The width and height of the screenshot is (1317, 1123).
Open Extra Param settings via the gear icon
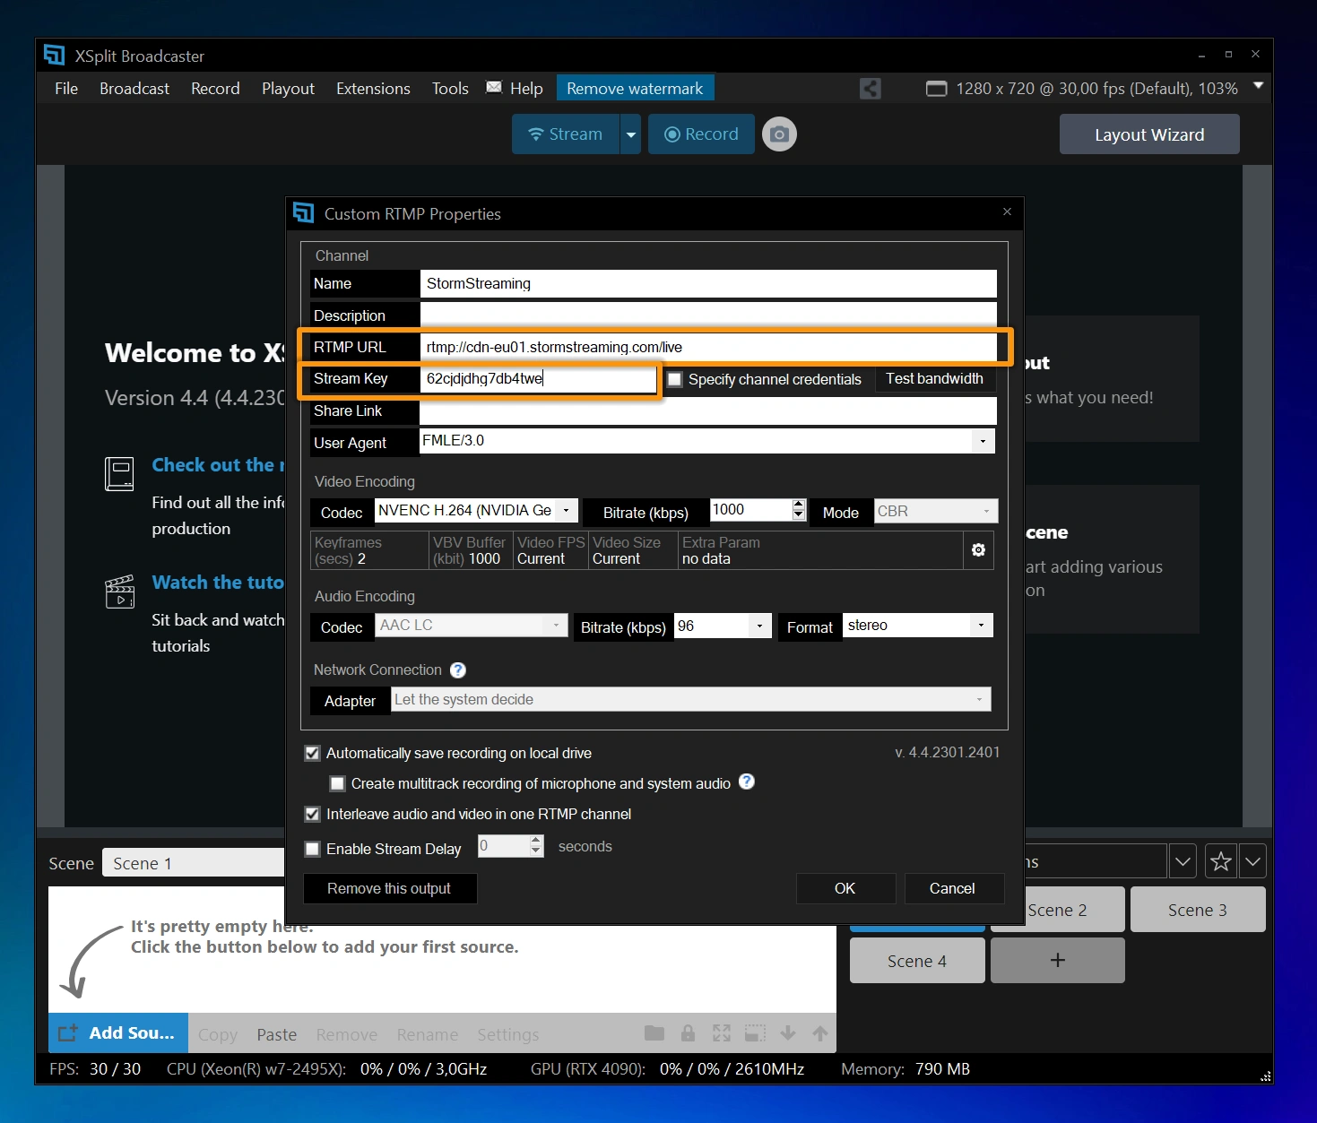pyautogui.click(x=978, y=550)
